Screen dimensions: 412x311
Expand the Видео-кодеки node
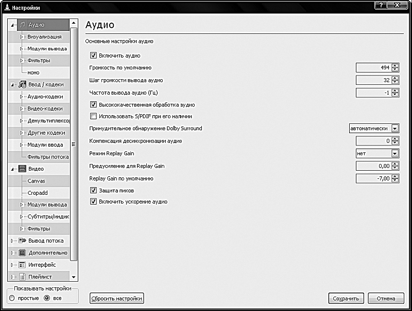(22, 108)
